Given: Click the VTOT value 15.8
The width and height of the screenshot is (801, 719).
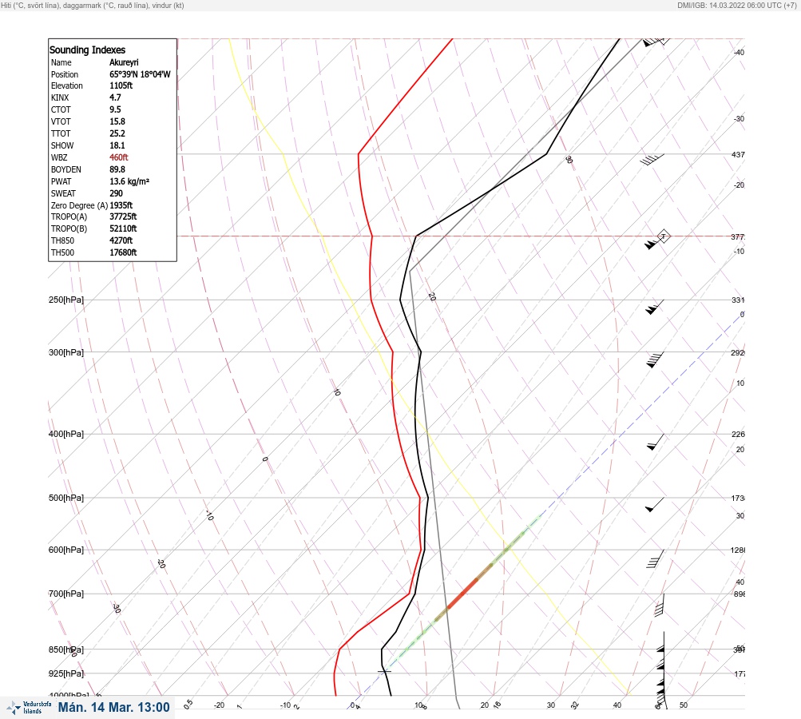Looking at the screenshot, I should 117,121.
